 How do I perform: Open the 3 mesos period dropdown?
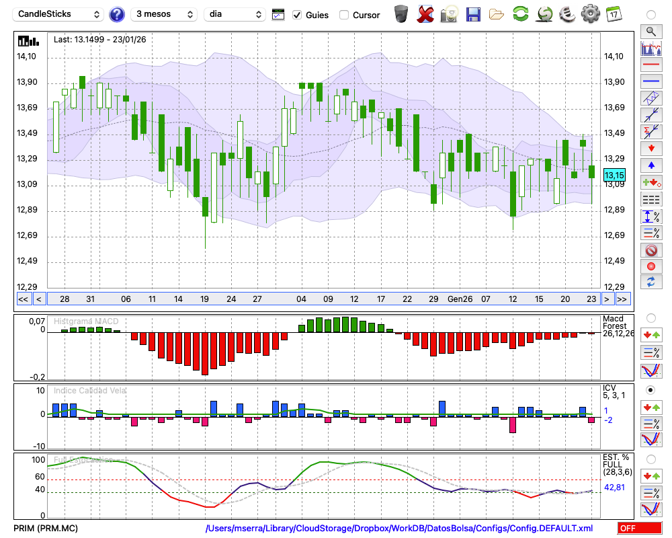click(165, 14)
